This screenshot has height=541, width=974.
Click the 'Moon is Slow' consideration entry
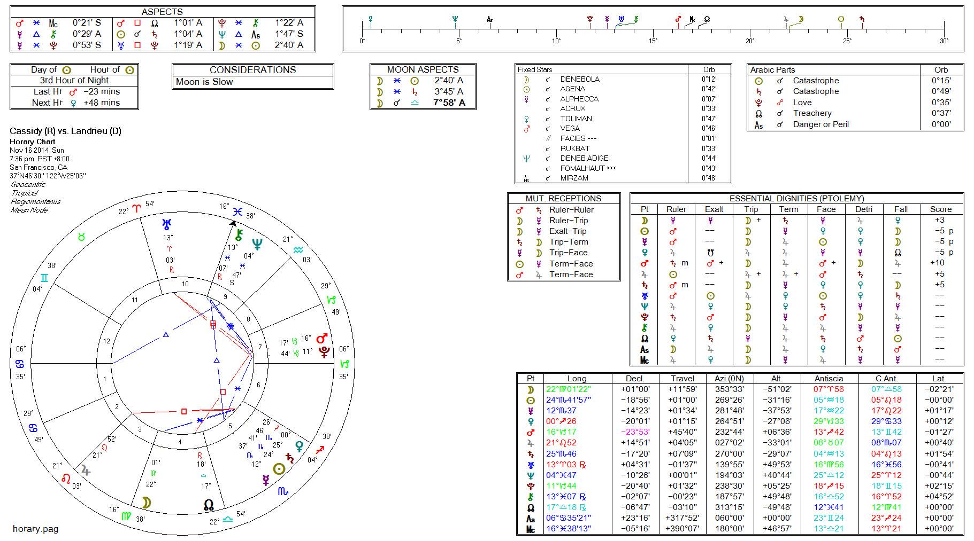205,82
